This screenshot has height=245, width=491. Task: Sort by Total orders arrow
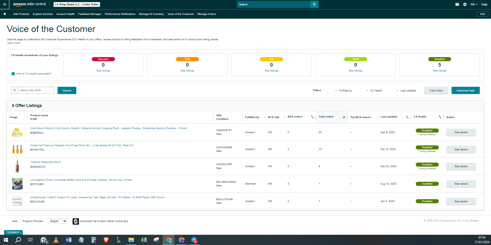[x=344, y=117]
